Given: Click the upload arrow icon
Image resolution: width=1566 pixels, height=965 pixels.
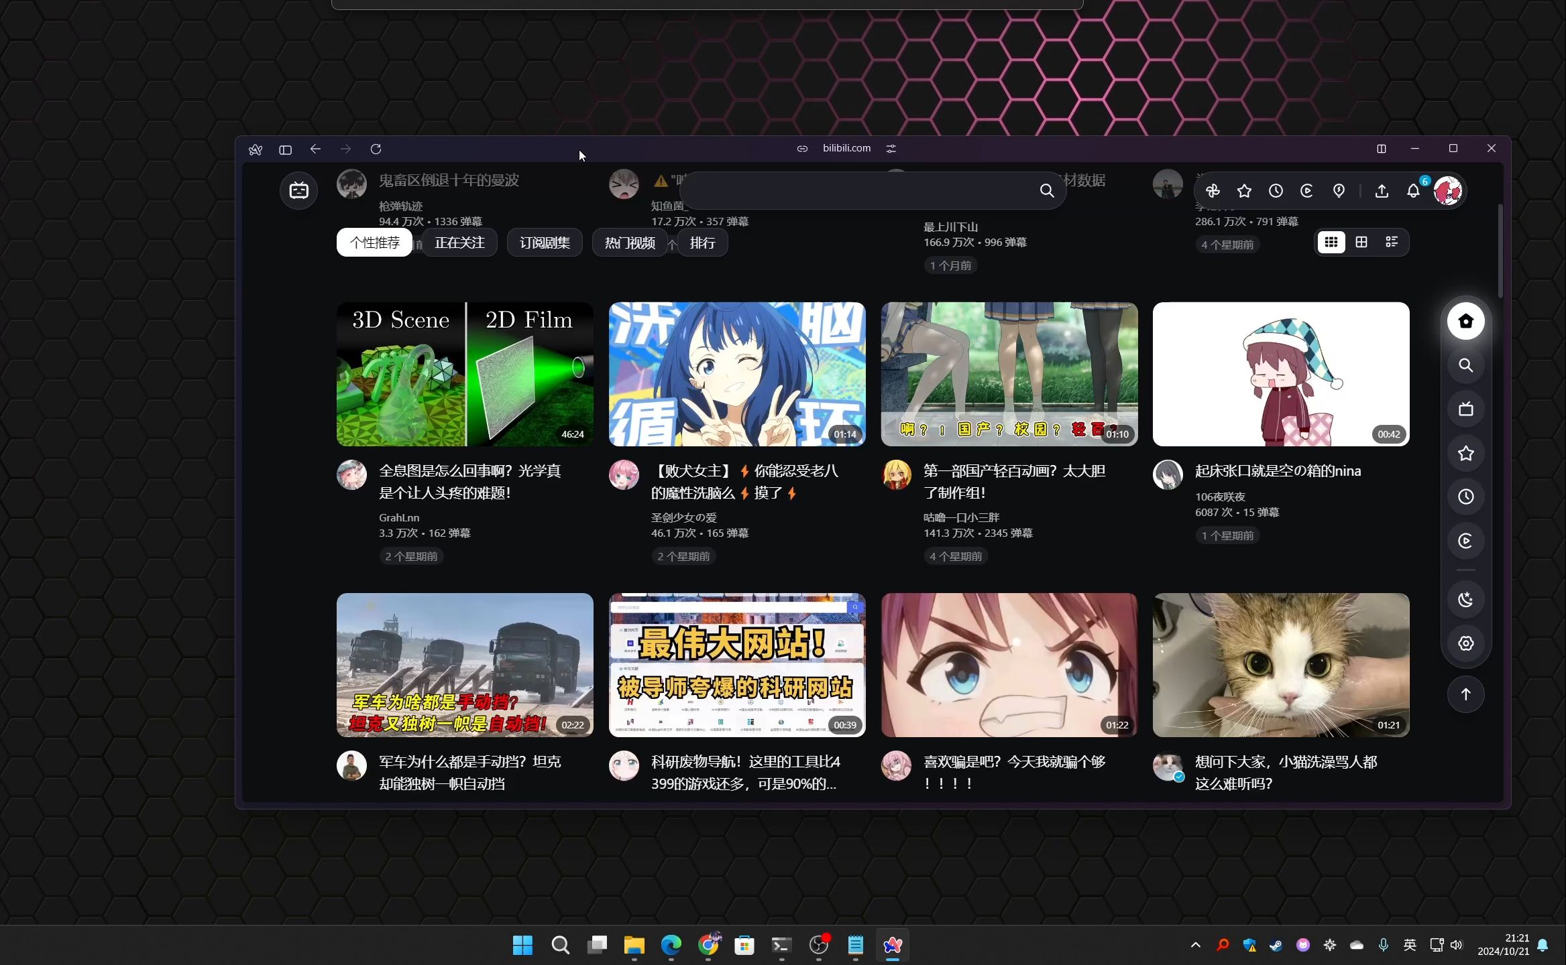Looking at the screenshot, I should coord(1382,191).
